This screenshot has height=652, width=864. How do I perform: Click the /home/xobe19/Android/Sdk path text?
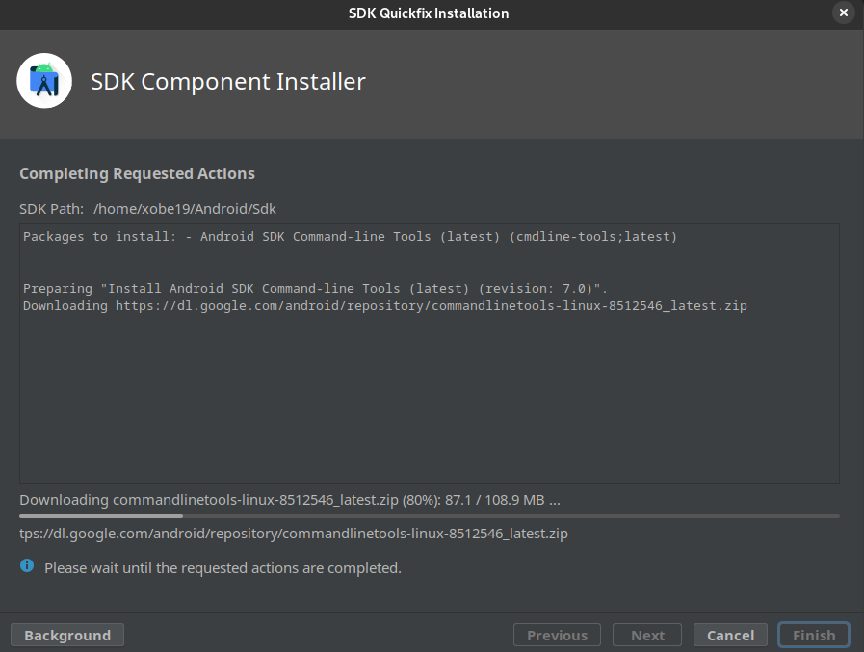[x=185, y=209]
